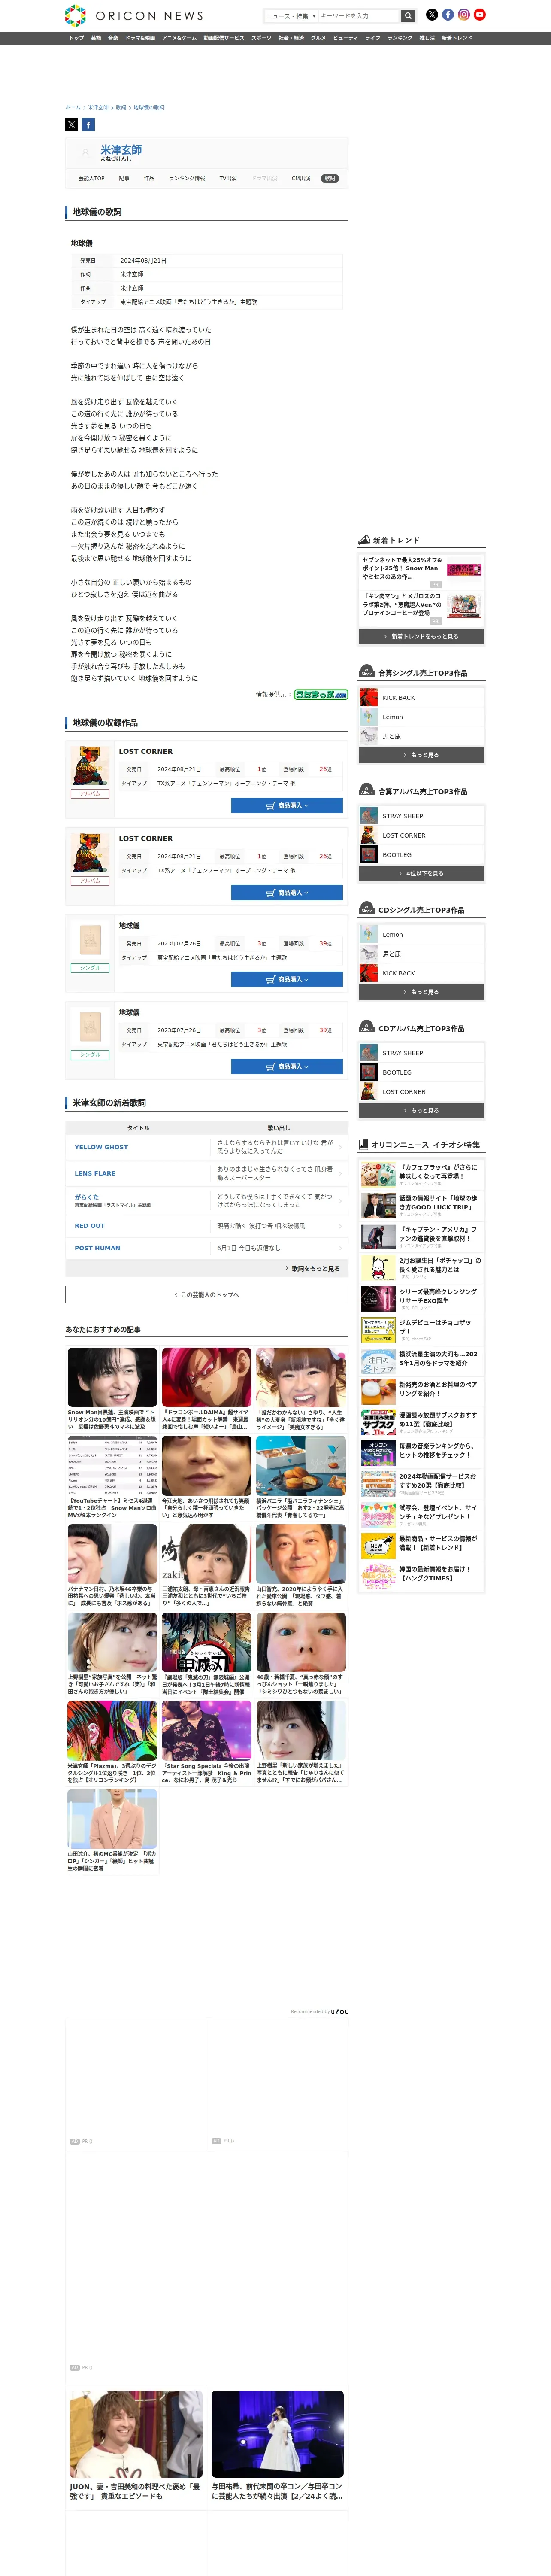
Task: Click the 新着トレンド heading icon
Action: point(364,540)
